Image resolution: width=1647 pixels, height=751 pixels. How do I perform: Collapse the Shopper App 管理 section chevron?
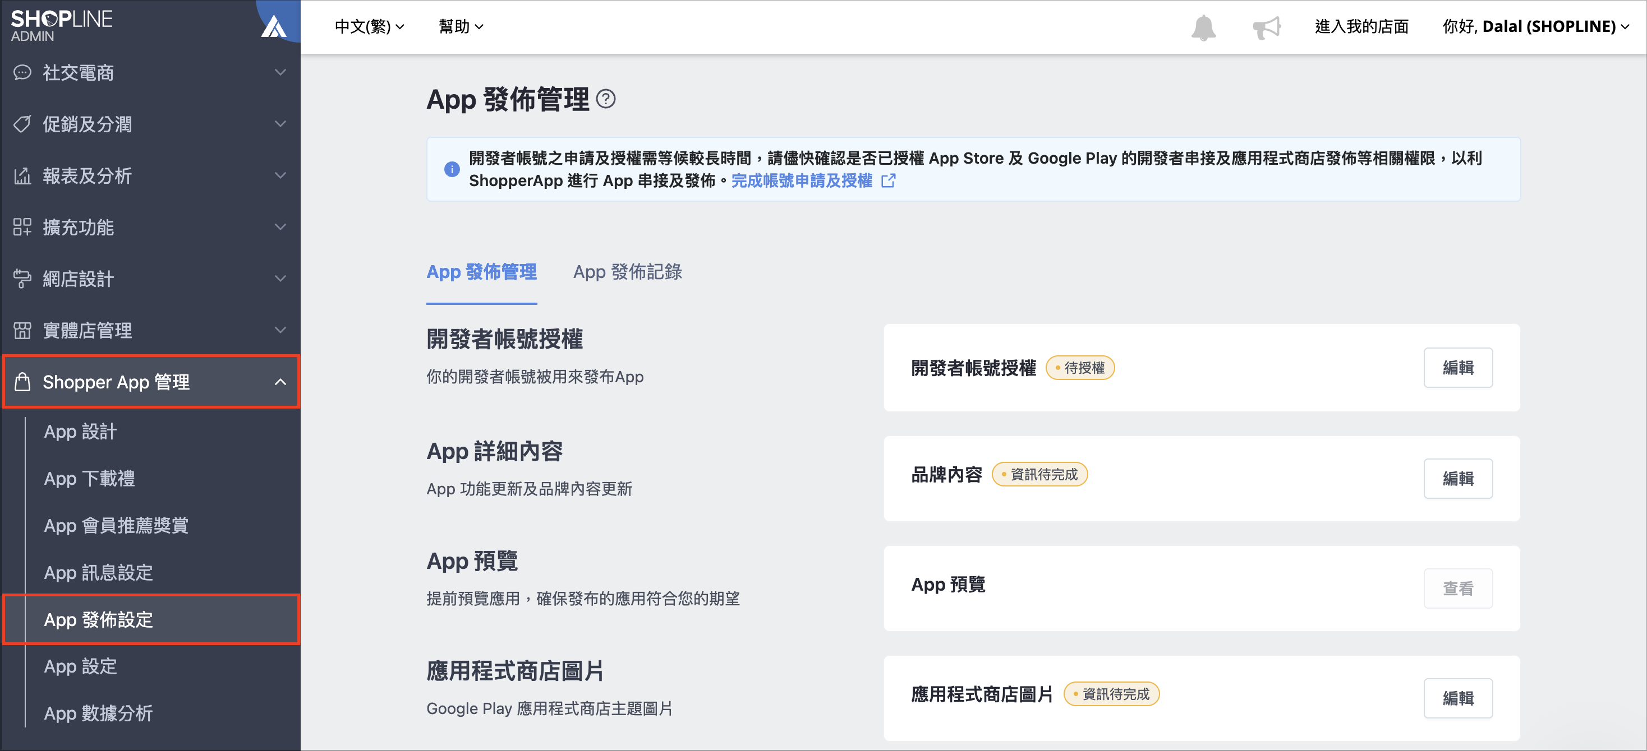coord(280,382)
